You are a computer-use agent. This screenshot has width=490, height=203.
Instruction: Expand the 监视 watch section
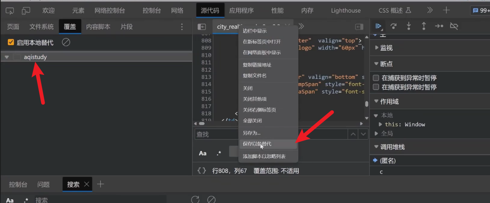point(377,48)
